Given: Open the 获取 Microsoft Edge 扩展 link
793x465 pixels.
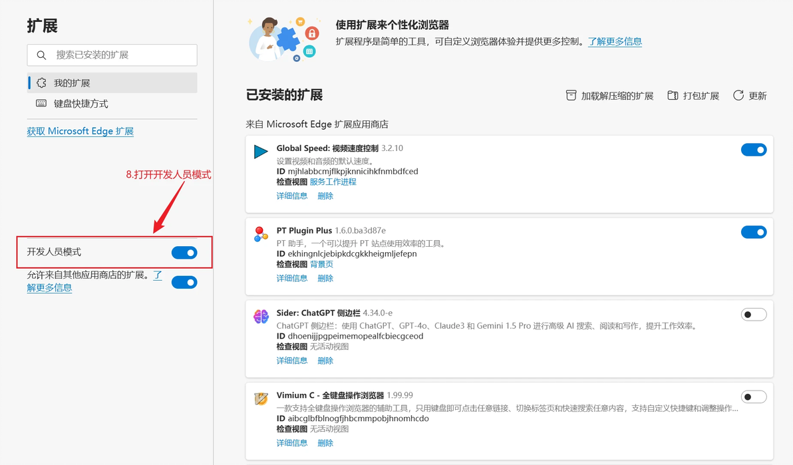Looking at the screenshot, I should point(80,131).
